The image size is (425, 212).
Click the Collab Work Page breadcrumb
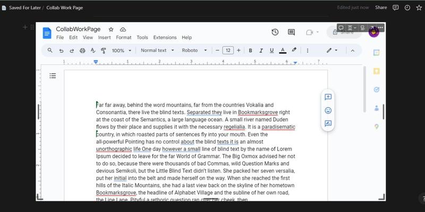(64, 7)
